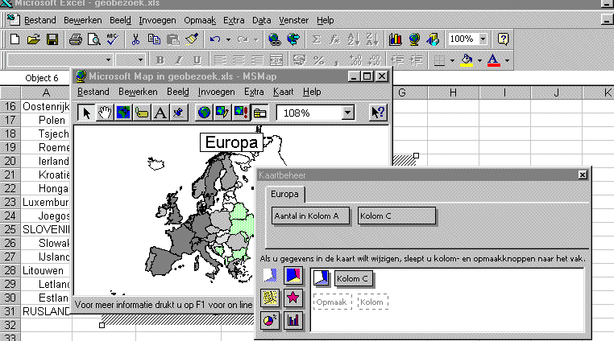Expand the borders dropdown arrow
Viewport: 614px width, 341px height.
(x=452, y=60)
